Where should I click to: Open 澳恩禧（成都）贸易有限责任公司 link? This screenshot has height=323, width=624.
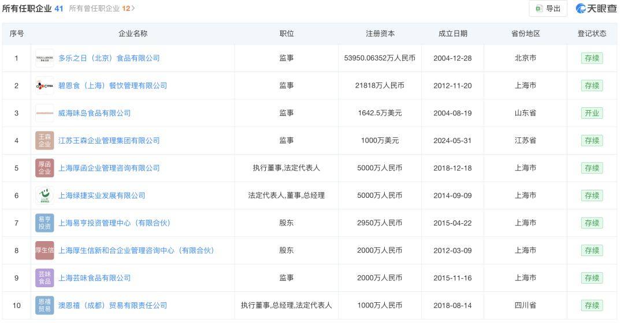[112, 306]
